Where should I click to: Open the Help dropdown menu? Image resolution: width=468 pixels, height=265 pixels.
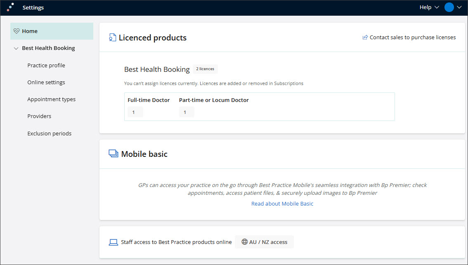(x=429, y=7)
